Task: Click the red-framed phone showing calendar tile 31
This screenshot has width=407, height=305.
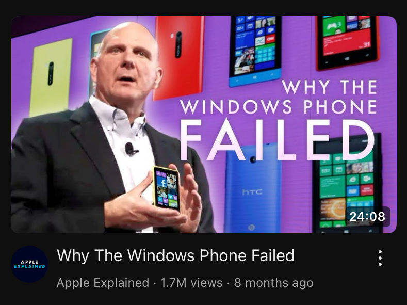Action: 347,42
